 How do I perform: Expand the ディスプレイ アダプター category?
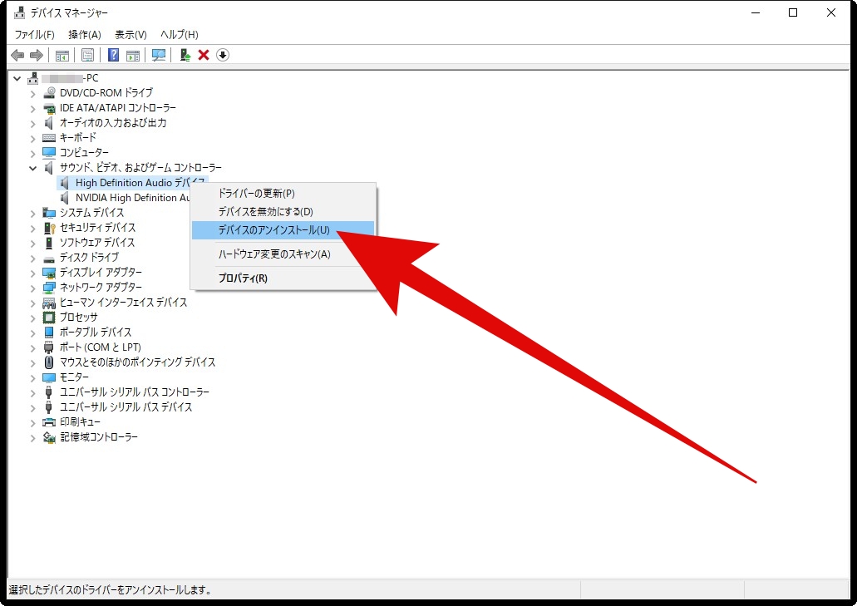click(x=33, y=273)
